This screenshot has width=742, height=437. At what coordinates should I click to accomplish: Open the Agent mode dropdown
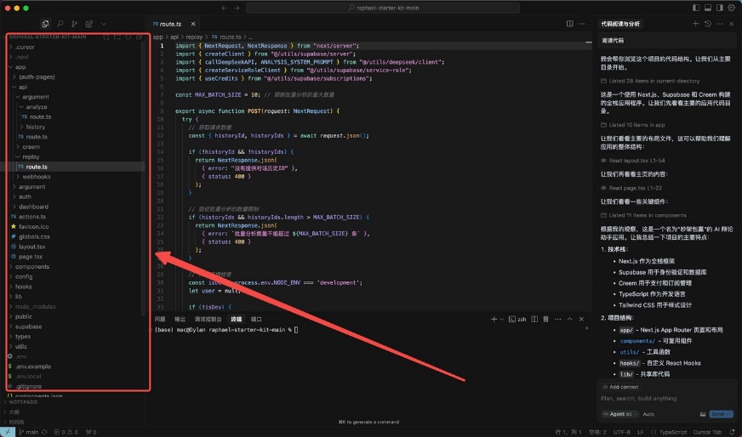pos(617,414)
